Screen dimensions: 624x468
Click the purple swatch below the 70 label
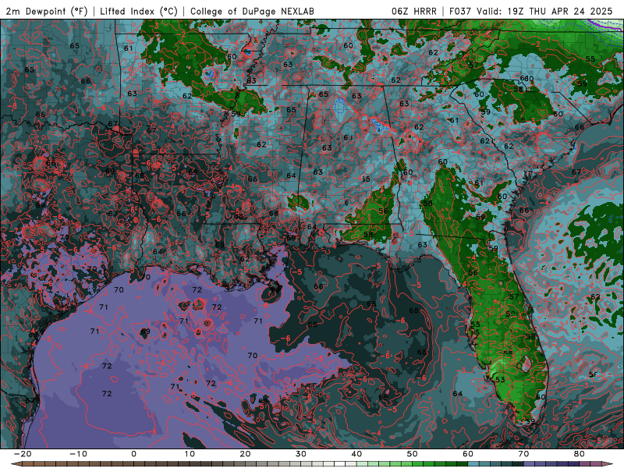coord(530,464)
